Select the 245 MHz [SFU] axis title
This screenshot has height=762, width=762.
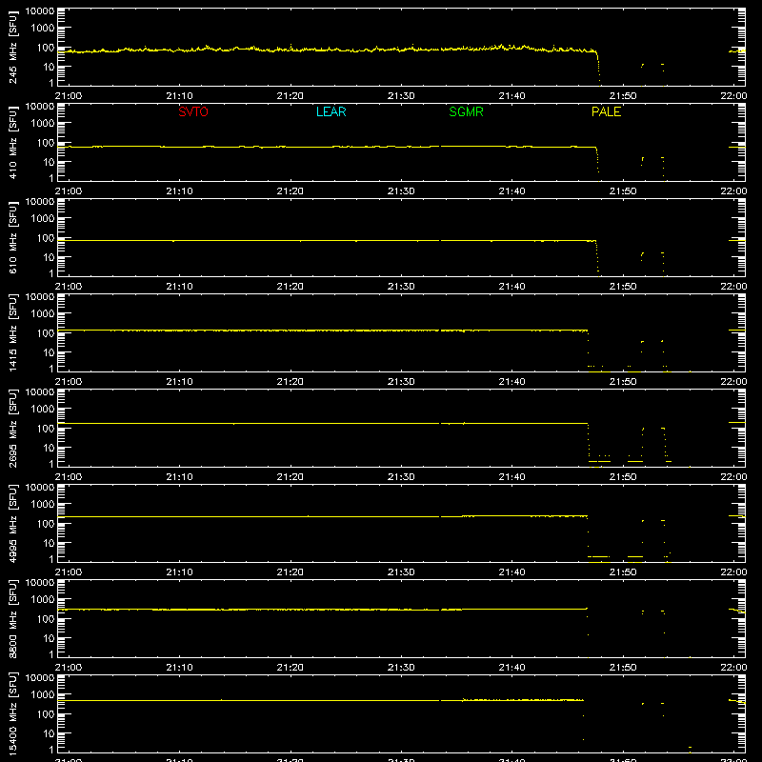click(x=12, y=49)
